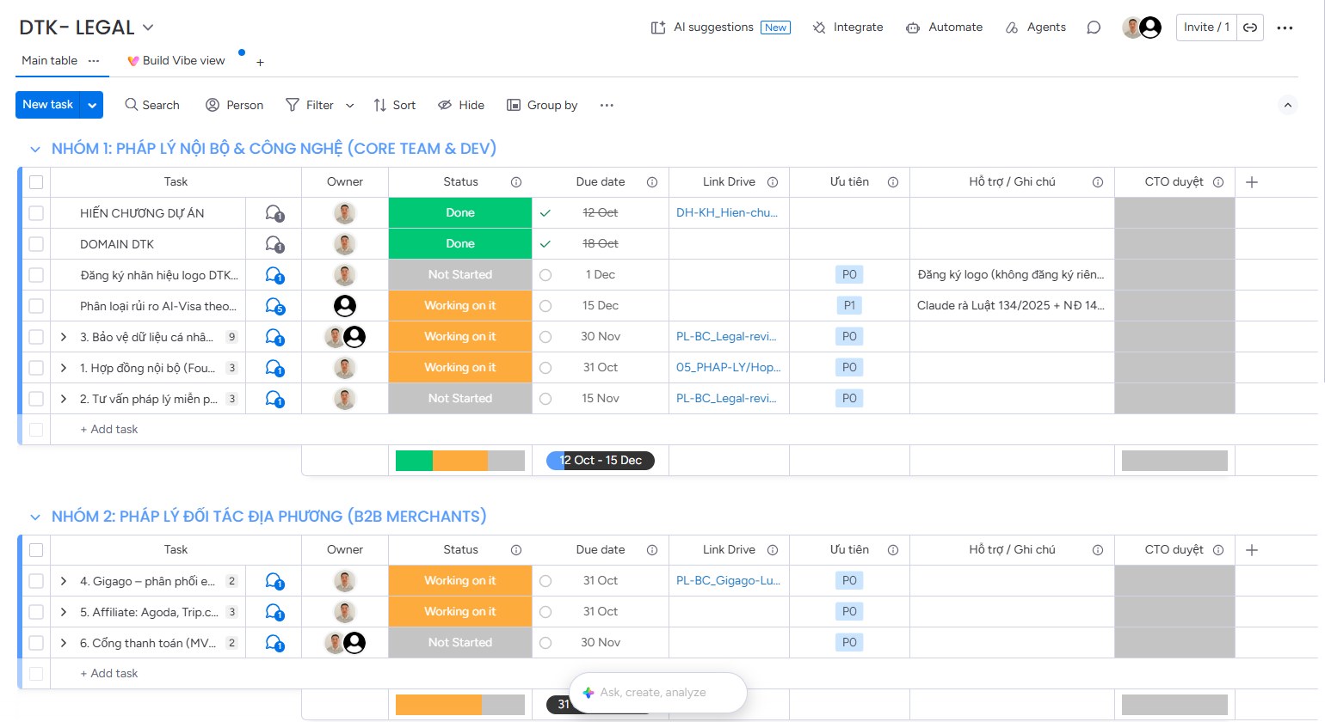Open the Group by menu
The width and height of the screenshot is (1325, 722).
pos(542,105)
